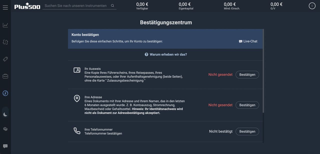
Task: Click the Plus500 logo
Action: coord(27,6)
